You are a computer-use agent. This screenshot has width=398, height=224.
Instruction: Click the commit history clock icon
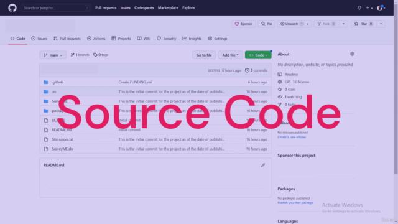coord(247,70)
